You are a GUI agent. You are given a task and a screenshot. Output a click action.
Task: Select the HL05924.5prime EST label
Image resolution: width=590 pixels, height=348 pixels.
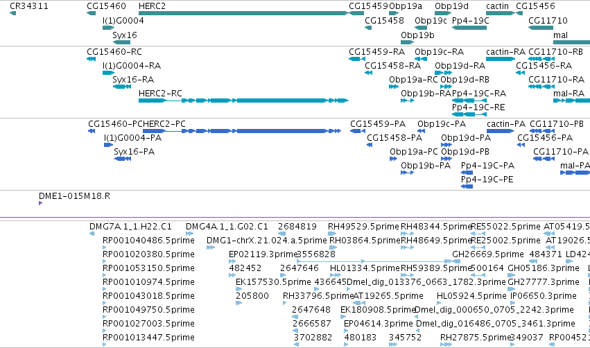pos(471,296)
